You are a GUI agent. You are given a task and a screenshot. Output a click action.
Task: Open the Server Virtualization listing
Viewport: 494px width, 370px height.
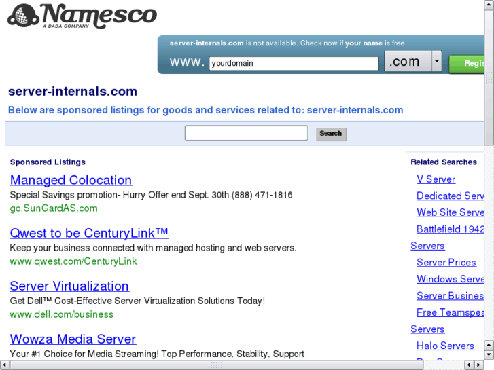coord(69,286)
